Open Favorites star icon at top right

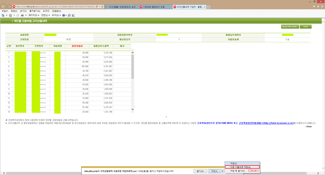(318, 6)
